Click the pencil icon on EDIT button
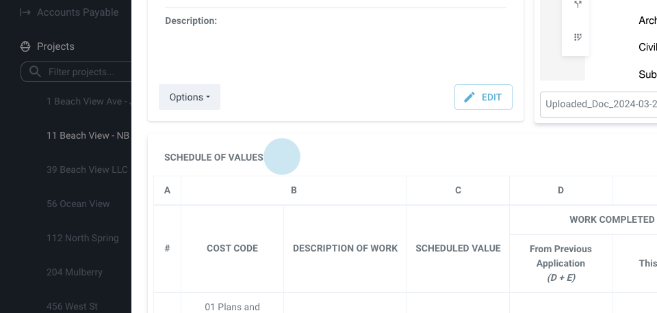 click(x=469, y=97)
